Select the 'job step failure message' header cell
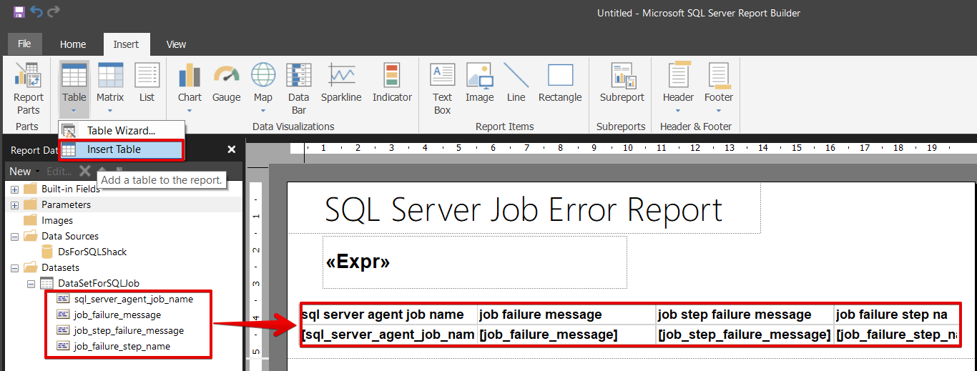This screenshot has width=977, height=371. (x=745, y=314)
